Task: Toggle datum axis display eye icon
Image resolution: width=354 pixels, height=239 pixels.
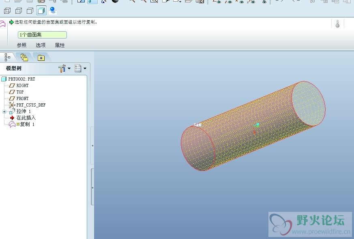Action: click(x=228, y=1)
